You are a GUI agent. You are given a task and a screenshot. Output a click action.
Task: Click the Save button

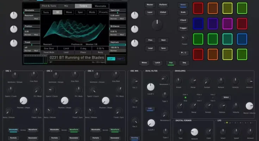click(163, 48)
